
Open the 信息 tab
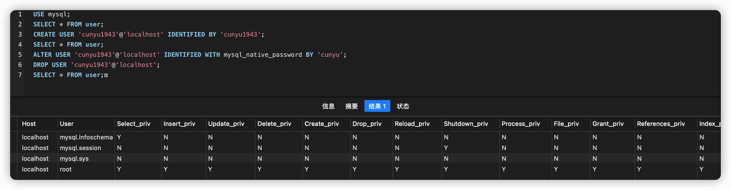pos(328,106)
